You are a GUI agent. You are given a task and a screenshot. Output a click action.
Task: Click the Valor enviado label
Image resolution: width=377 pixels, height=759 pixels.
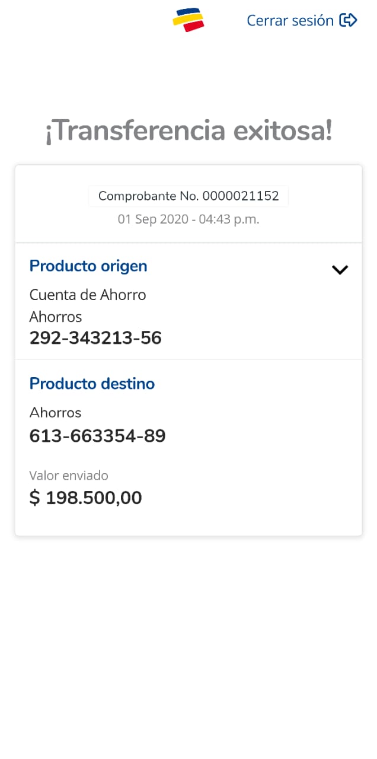point(69,476)
